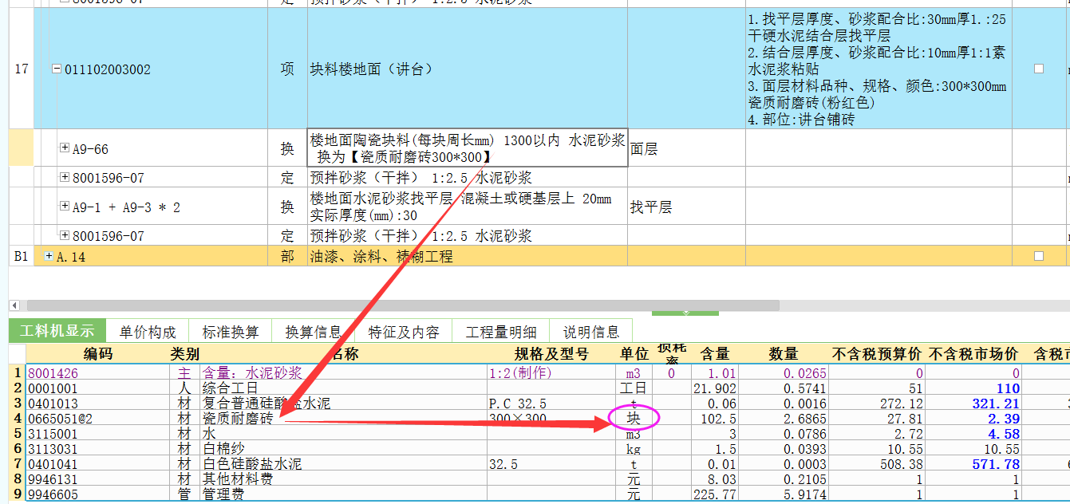
Task: Select the spec cell 300×300
Action: [x=551, y=419]
